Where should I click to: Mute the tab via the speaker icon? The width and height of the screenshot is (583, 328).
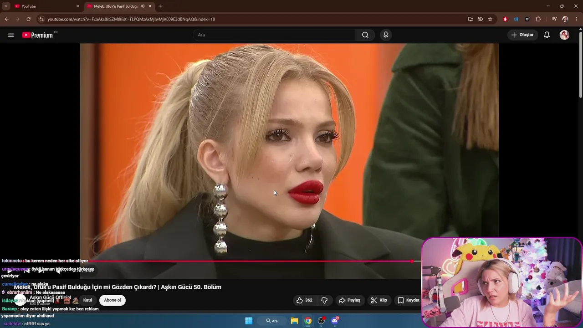143,6
